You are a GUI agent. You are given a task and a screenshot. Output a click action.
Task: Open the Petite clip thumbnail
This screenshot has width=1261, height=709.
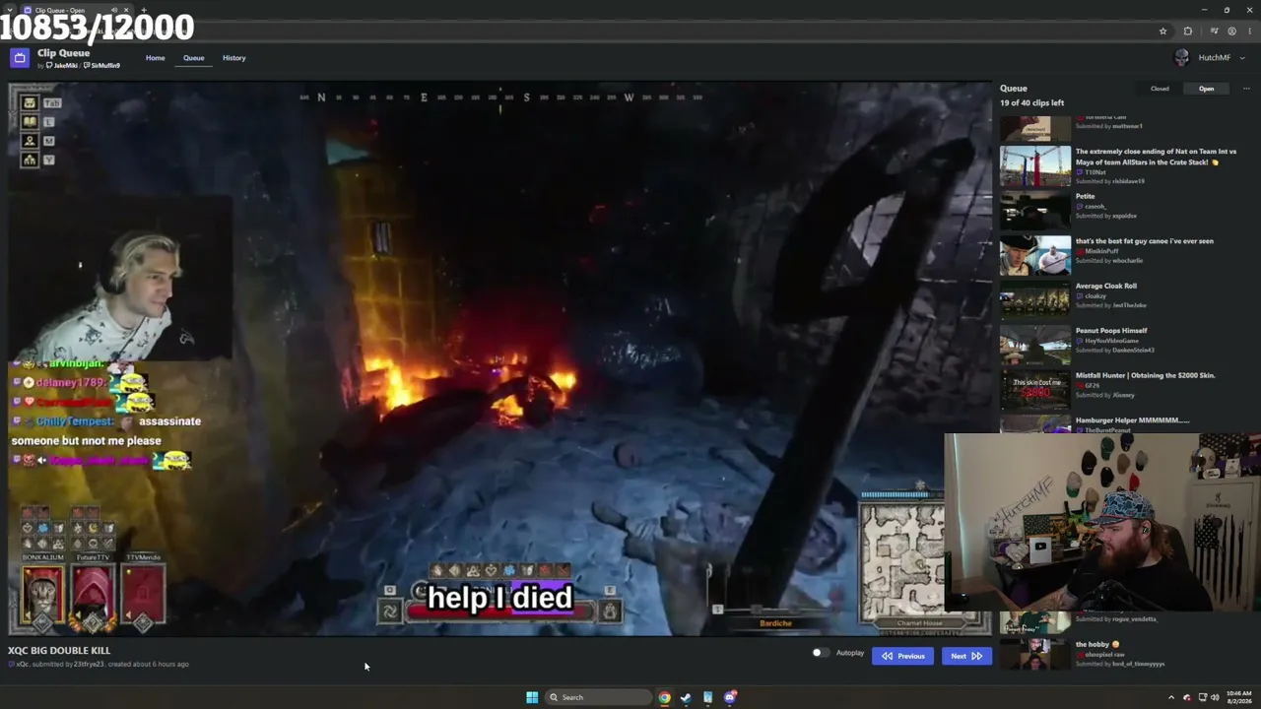tap(1035, 211)
